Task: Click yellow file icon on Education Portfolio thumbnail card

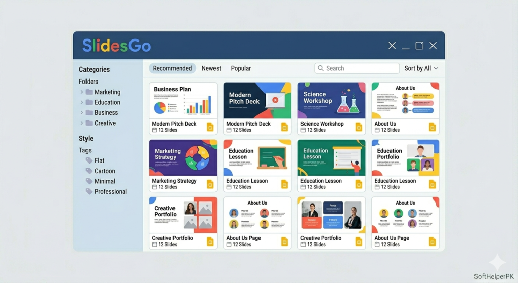Action: click(x=432, y=184)
